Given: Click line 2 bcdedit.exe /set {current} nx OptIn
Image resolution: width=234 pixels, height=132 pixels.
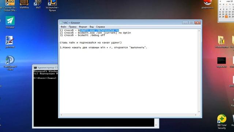Looking at the screenshot, I should point(104,33).
